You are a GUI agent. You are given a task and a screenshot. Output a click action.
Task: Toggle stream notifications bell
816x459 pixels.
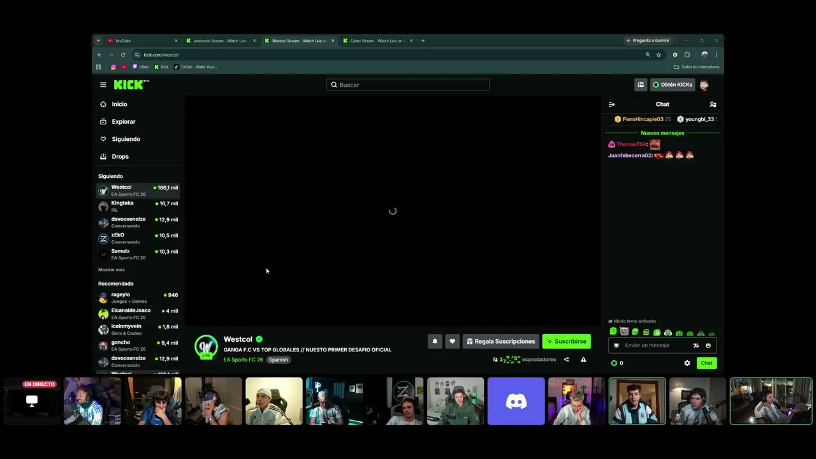point(435,341)
